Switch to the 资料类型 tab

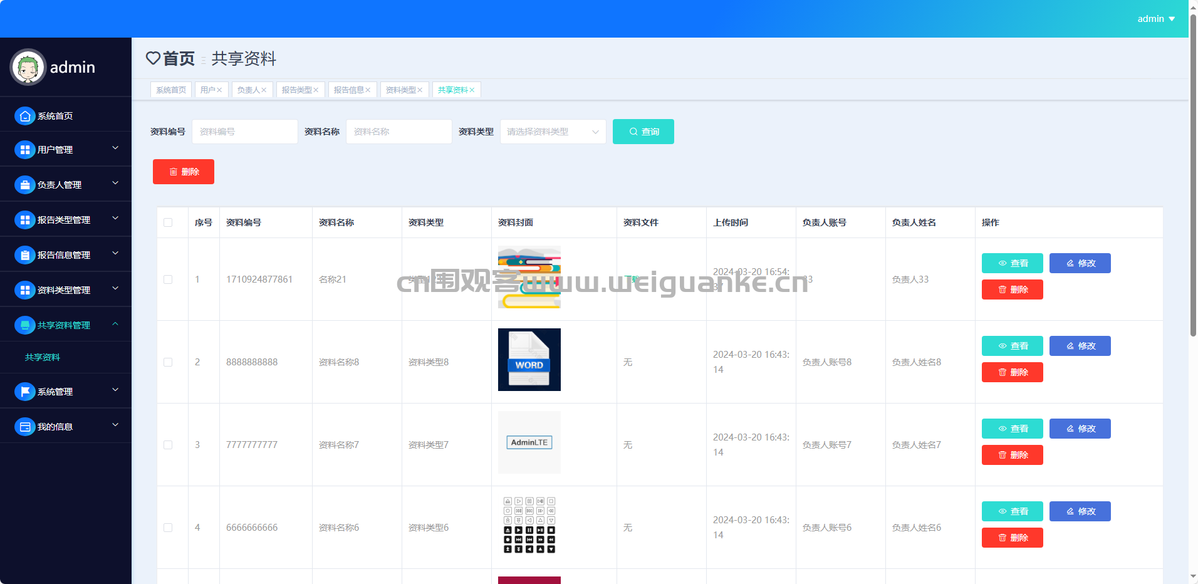[400, 90]
